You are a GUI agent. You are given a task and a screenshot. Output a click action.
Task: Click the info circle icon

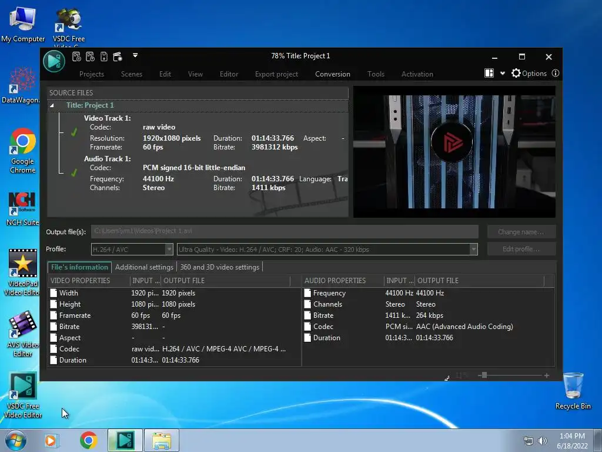tap(555, 73)
